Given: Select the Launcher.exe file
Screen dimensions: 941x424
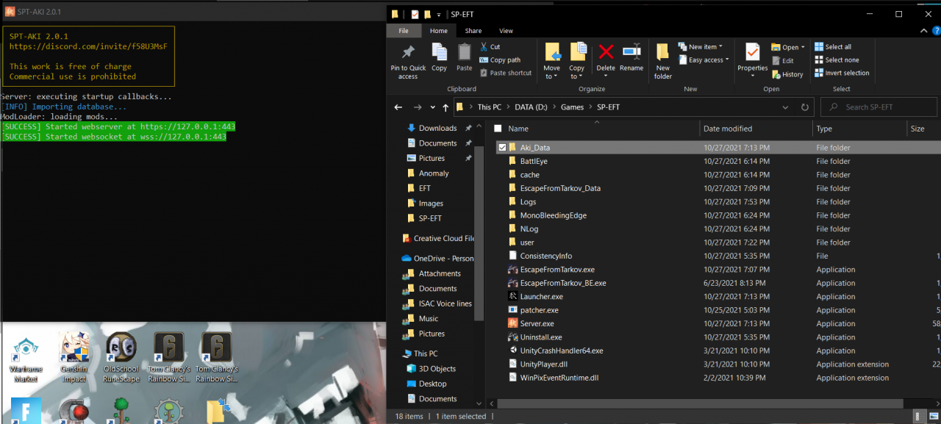Looking at the screenshot, I should 541,297.
